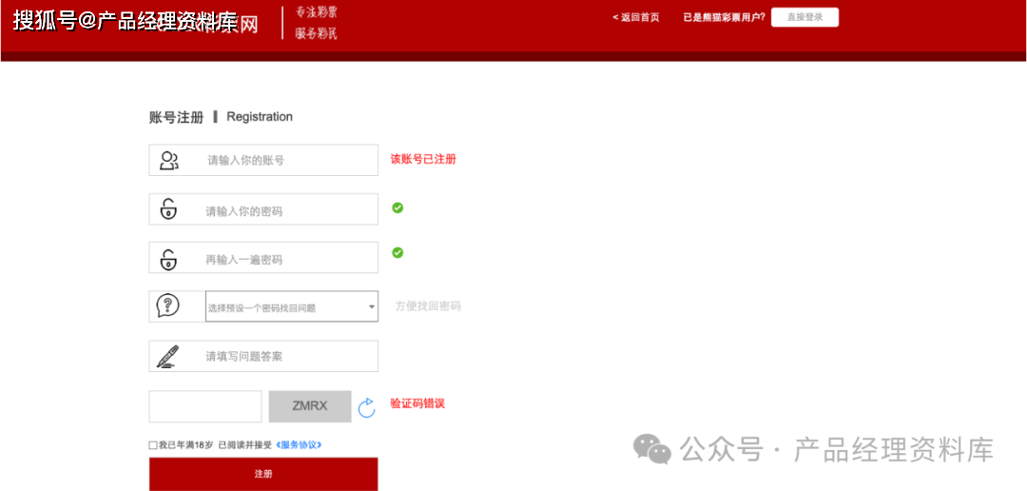1027x491 pixels.
Task: Submit with the red 注册 button
Action: (x=263, y=474)
